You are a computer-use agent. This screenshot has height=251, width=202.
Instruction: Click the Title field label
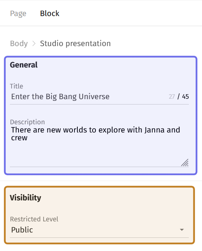pyautogui.click(x=16, y=86)
